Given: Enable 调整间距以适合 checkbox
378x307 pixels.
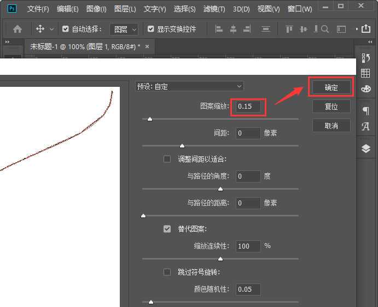Looking at the screenshot, I should [x=167, y=159].
